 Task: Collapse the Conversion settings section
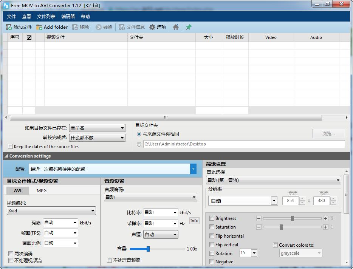6,156
